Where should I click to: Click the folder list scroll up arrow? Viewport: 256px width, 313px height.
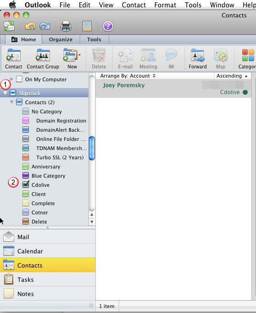coord(92,215)
